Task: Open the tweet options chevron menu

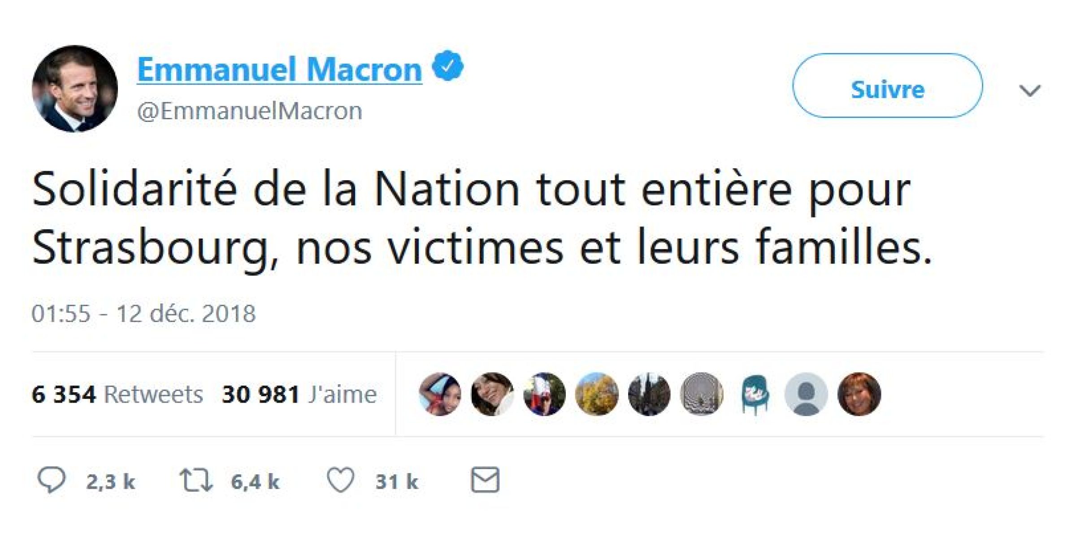Action: click(1029, 91)
